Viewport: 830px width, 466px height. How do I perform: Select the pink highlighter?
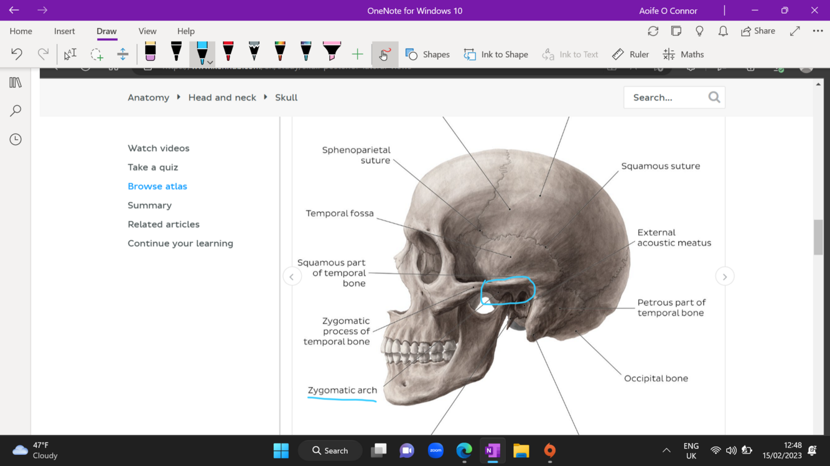[x=332, y=52]
